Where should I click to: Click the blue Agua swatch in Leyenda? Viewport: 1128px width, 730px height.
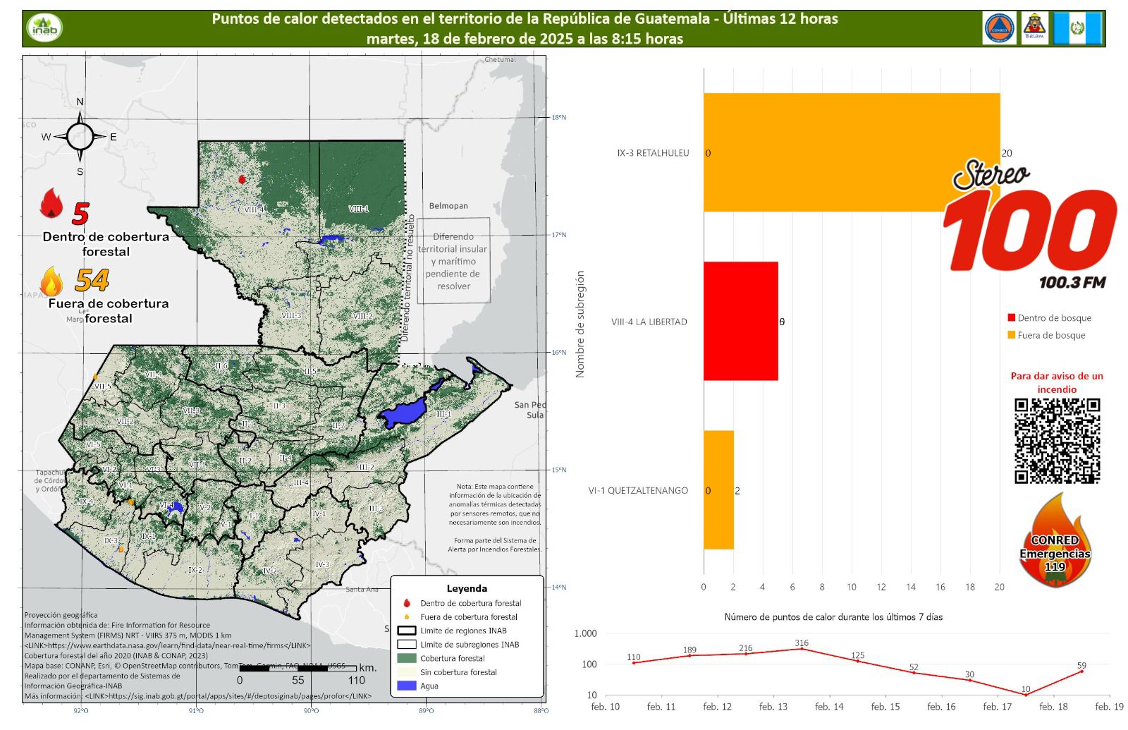coord(407,686)
